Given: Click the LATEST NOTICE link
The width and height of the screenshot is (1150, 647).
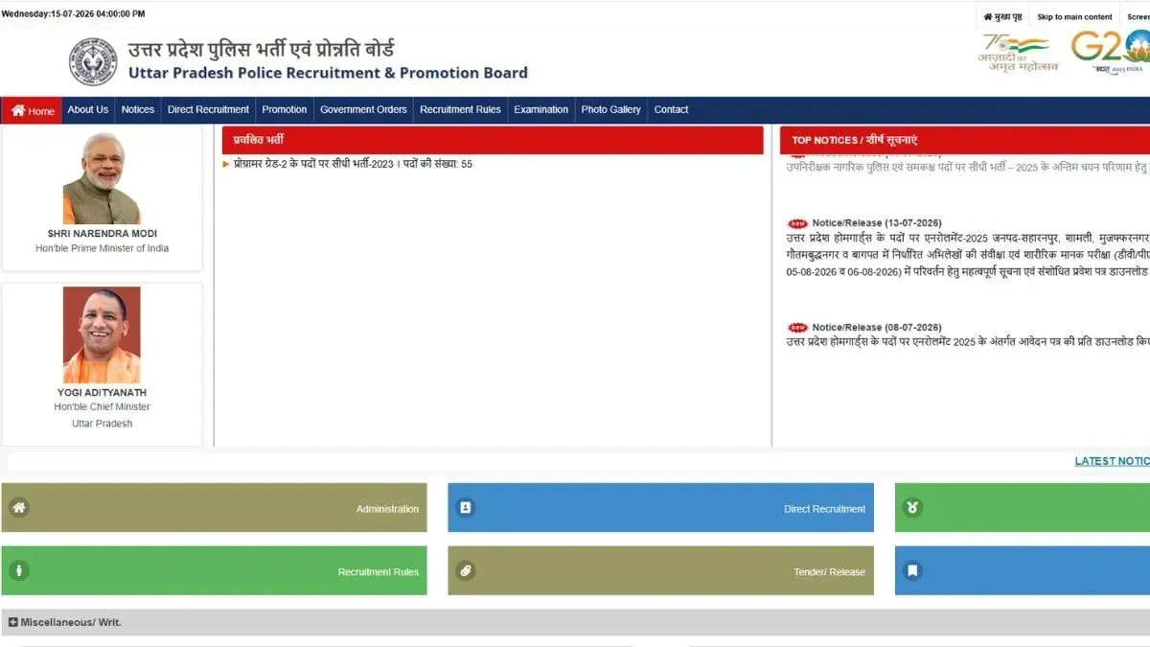Looking at the screenshot, I should pos(1112,461).
